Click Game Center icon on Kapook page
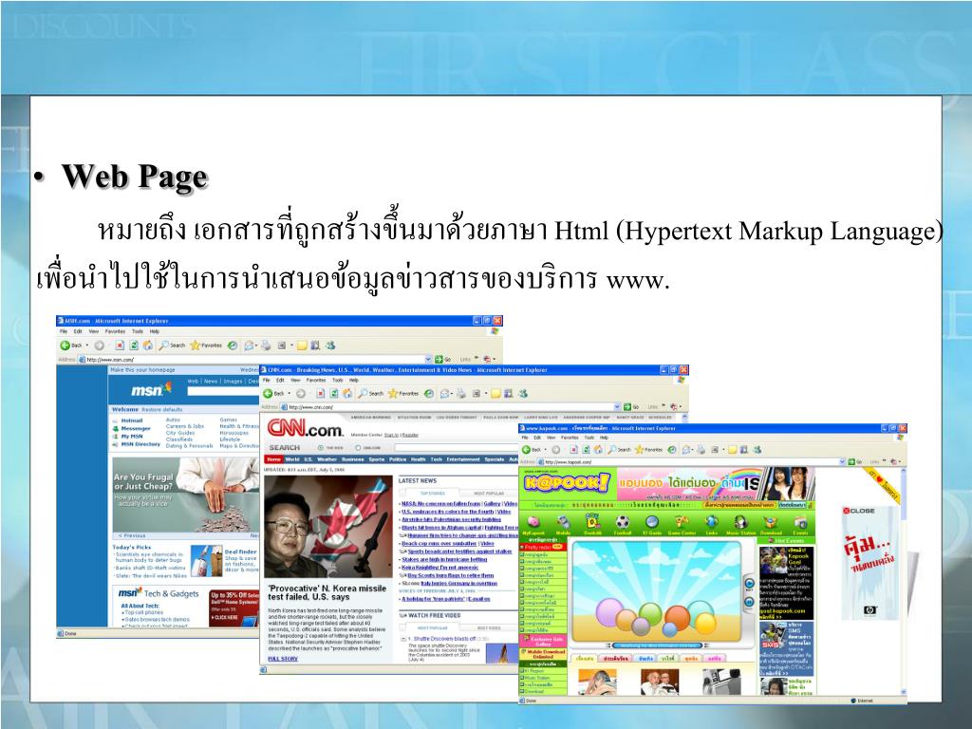This screenshot has width=972, height=729. [x=682, y=524]
